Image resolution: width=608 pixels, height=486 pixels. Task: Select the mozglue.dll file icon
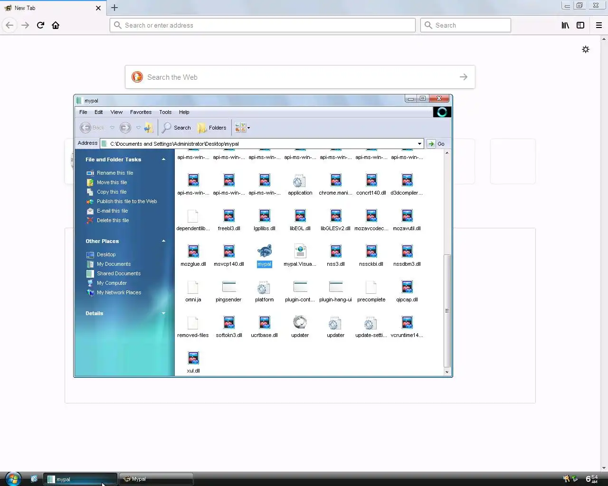coord(193,251)
